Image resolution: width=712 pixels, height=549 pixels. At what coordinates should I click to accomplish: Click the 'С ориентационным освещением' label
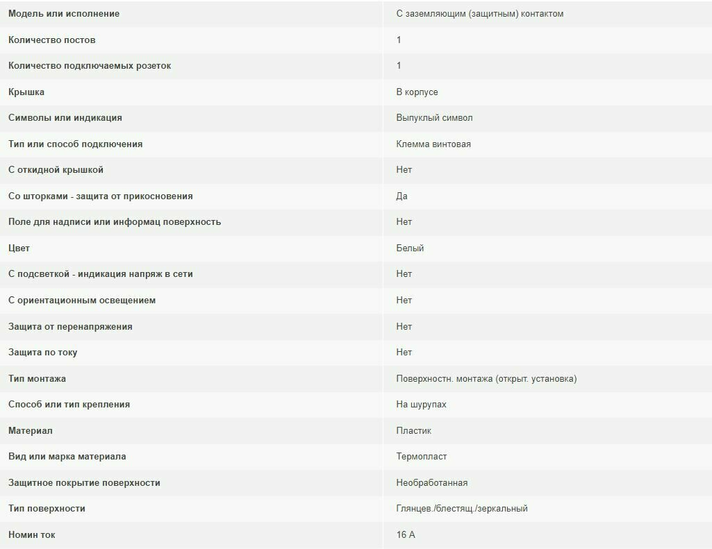(x=82, y=301)
